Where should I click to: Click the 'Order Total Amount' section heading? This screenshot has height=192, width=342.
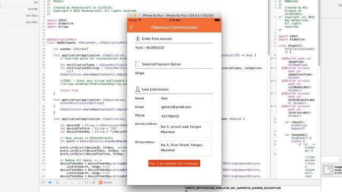click(x=157, y=38)
